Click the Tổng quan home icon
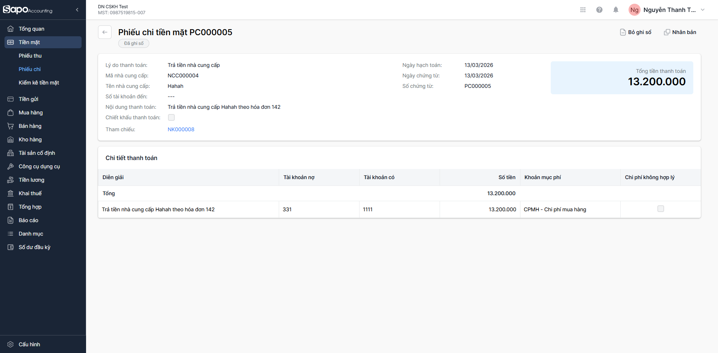 (10, 29)
